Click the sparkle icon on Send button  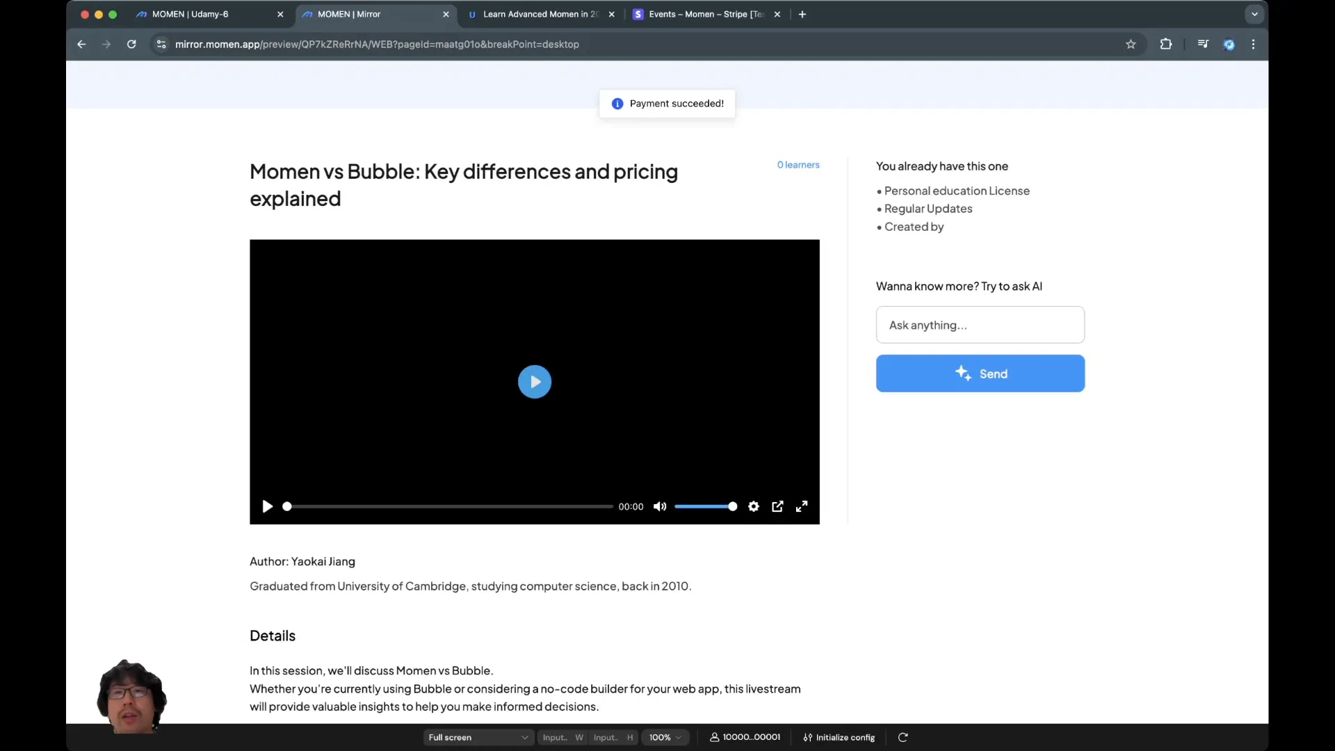click(963, 373)
